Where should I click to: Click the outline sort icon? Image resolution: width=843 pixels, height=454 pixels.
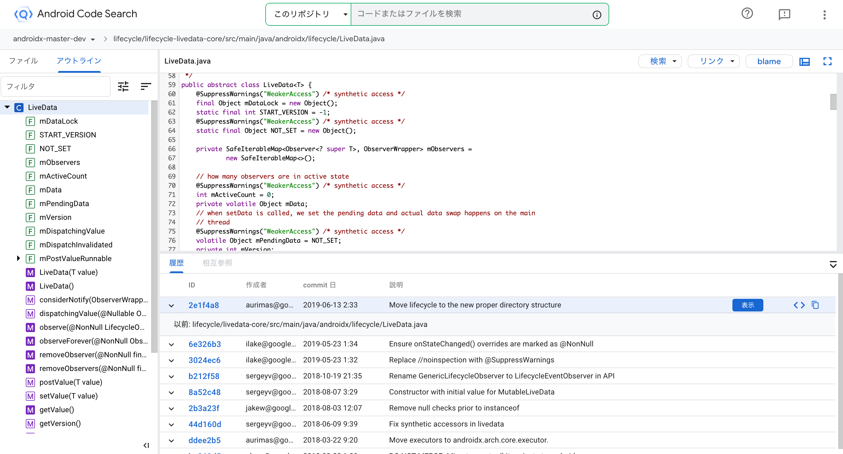pos(146,87)
